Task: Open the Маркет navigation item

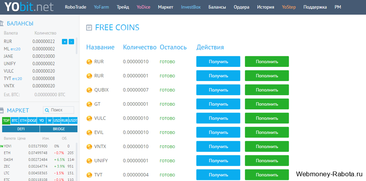Action: pos(165,7)
